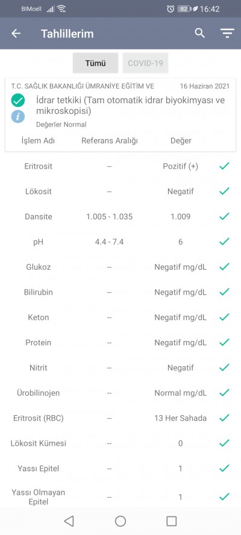
Task: Tap the blue info icon
Action: [17, 116]
